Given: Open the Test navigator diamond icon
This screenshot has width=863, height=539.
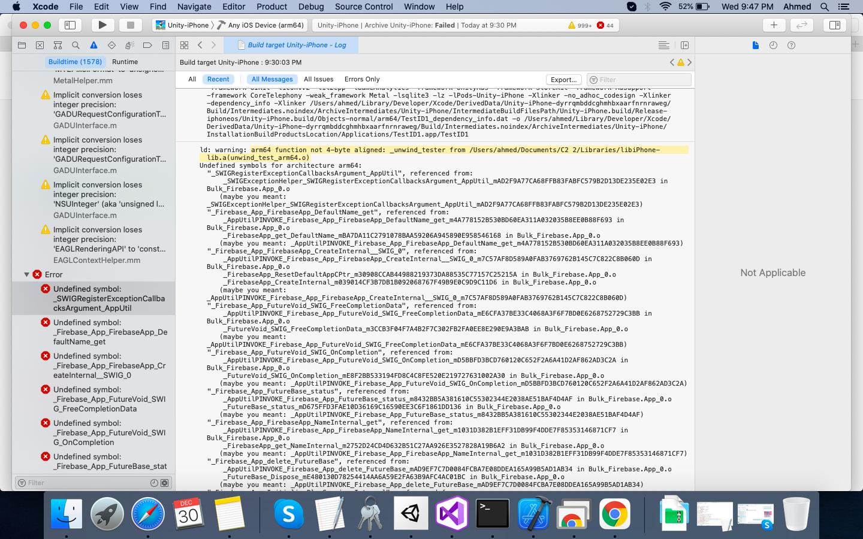Looking at the screenshot, I should (111, 45).
